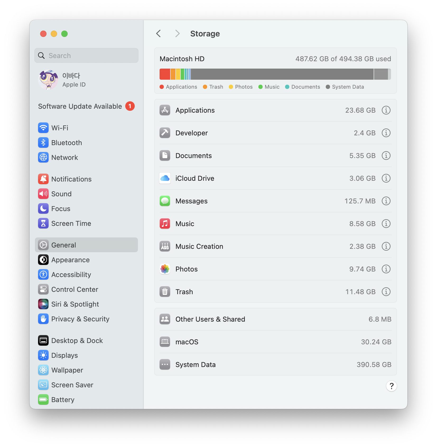Click the Wallpaper flower icon

tap(43, 370)
